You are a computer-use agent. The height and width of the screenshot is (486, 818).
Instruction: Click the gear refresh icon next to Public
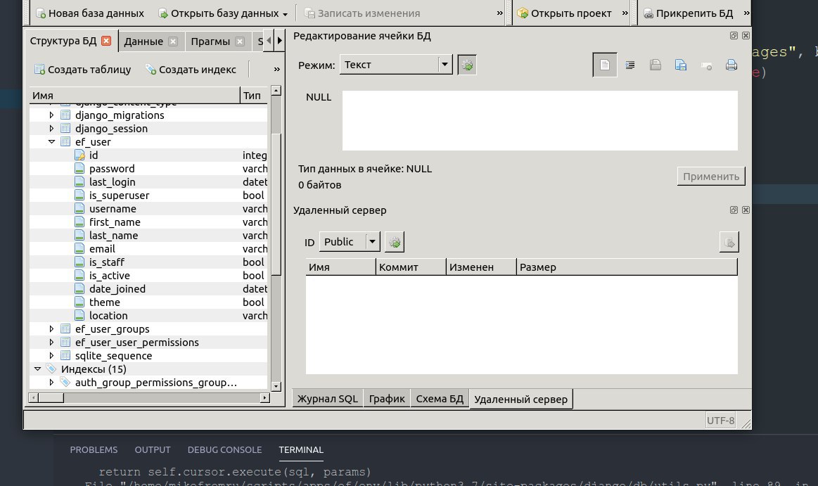tap(395, 242)
